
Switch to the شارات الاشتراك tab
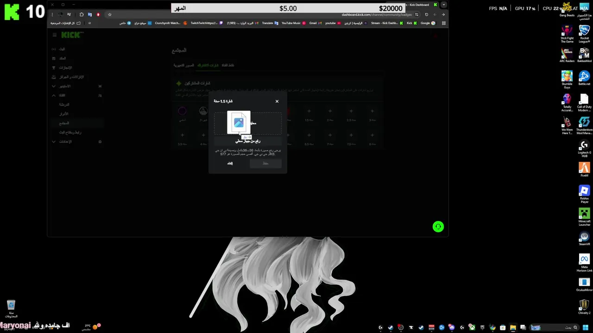(208, 65)
